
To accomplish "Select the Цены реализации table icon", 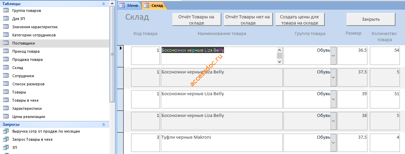I will (6, 117).
